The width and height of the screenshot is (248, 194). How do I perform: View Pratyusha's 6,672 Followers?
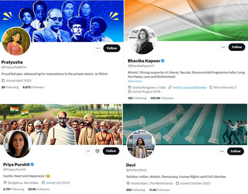coord(33,87)
